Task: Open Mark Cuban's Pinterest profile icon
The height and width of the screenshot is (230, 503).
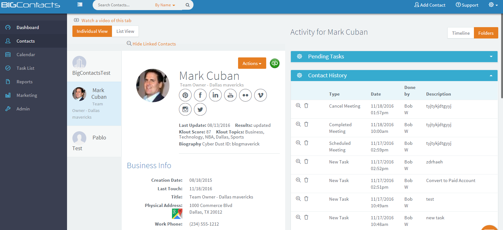Action: coord(185,95)
